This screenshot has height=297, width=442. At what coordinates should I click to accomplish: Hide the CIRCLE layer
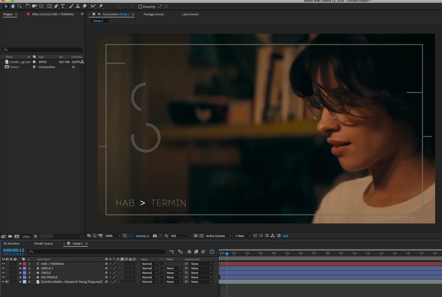click(x=3, y=273)
